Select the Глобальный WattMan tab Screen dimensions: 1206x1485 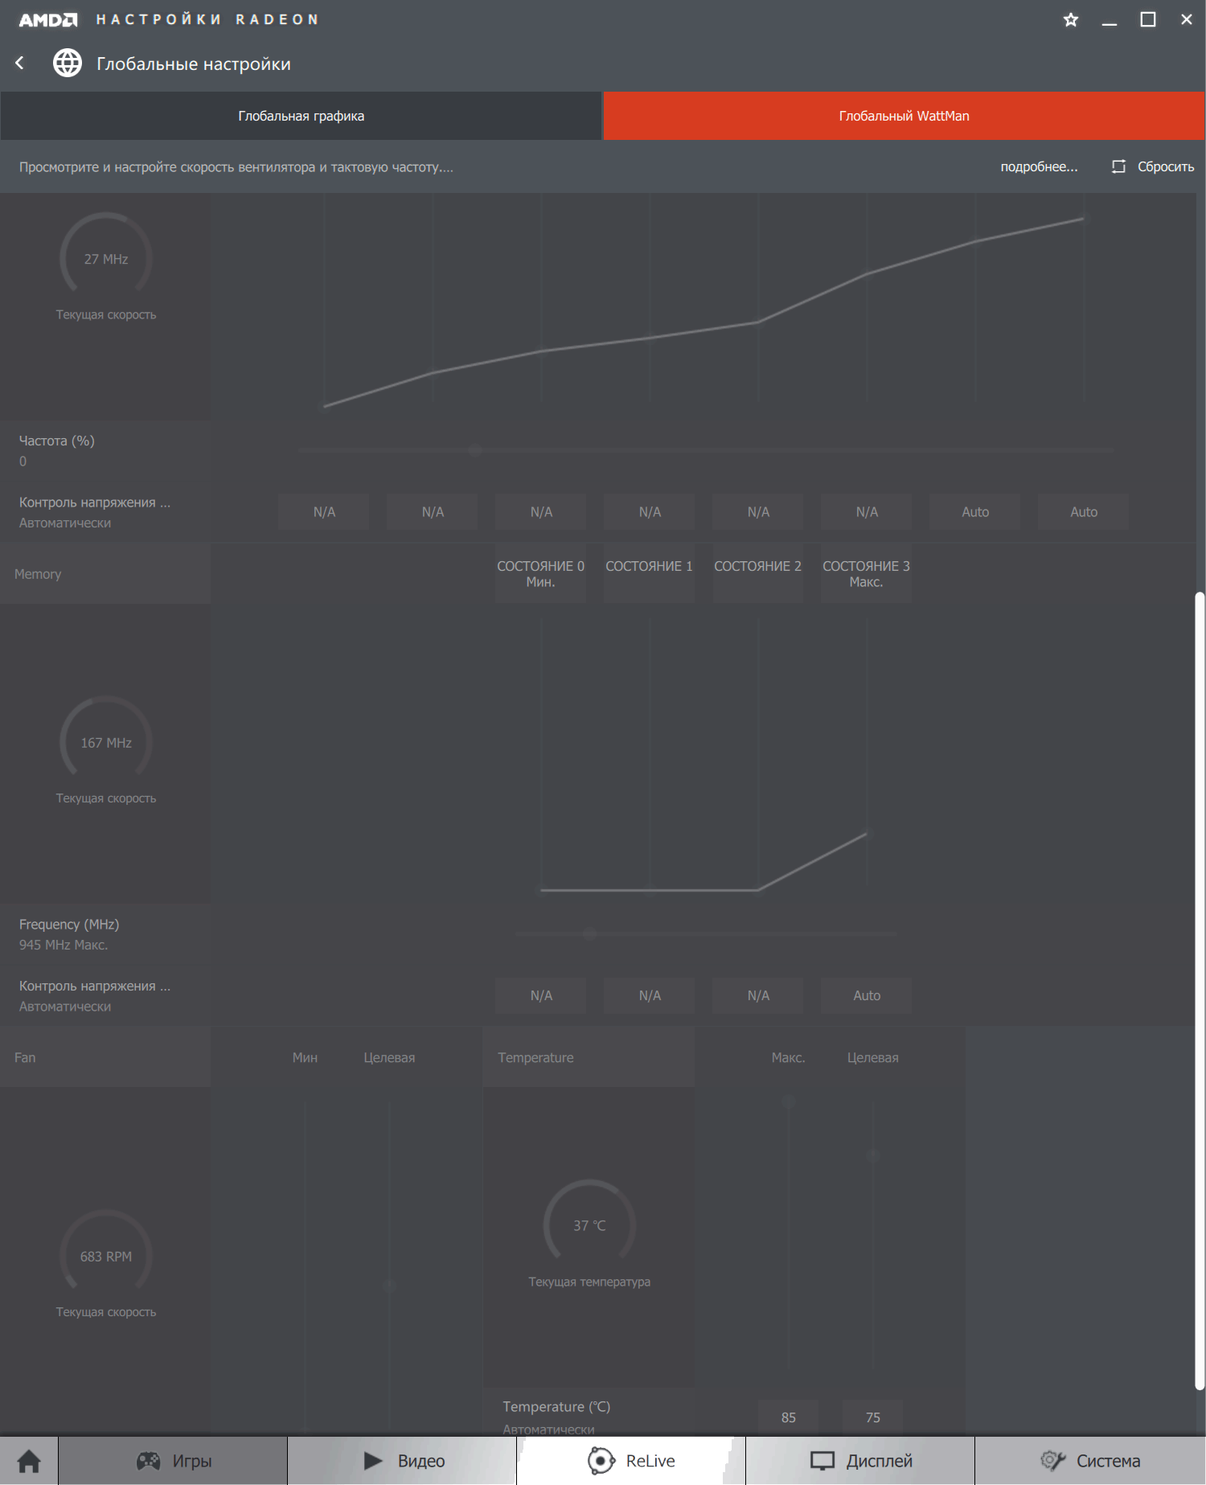[x=904, y=116]
